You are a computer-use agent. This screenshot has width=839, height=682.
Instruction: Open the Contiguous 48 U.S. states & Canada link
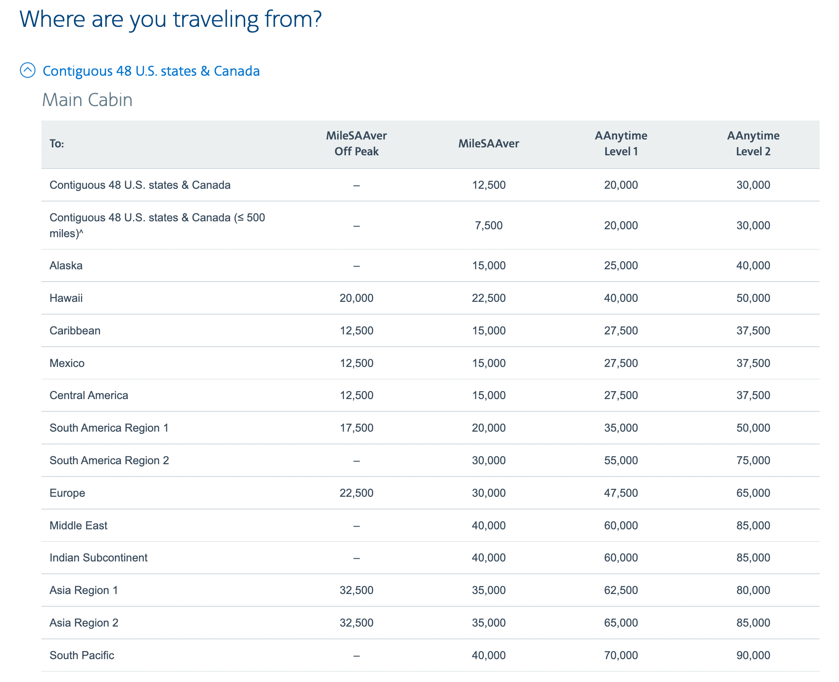click(x=151, y=70)
